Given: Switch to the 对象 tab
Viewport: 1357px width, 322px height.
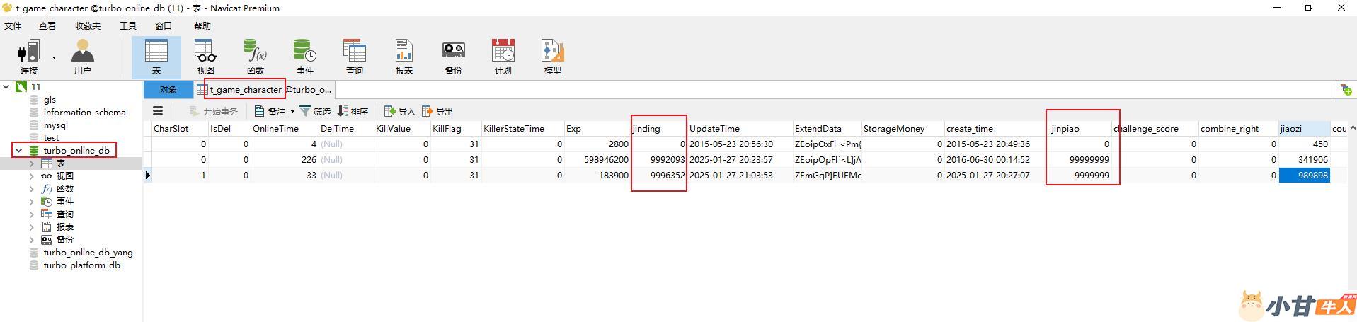Looking at the screenshot, I should pyautogui.click(x=168, y=90).
